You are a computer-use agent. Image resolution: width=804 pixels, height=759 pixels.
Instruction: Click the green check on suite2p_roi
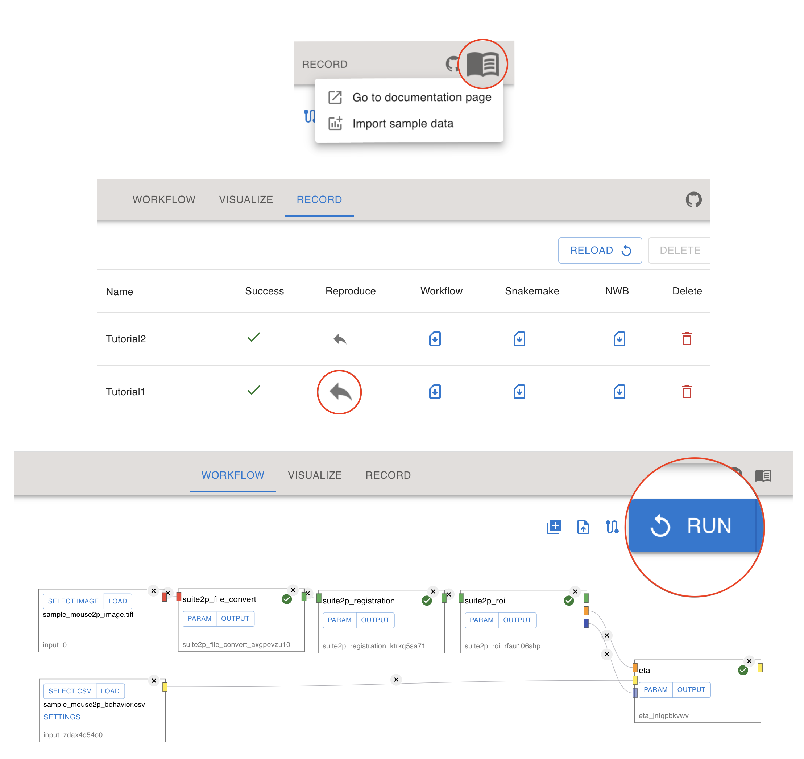pos(569,601)
